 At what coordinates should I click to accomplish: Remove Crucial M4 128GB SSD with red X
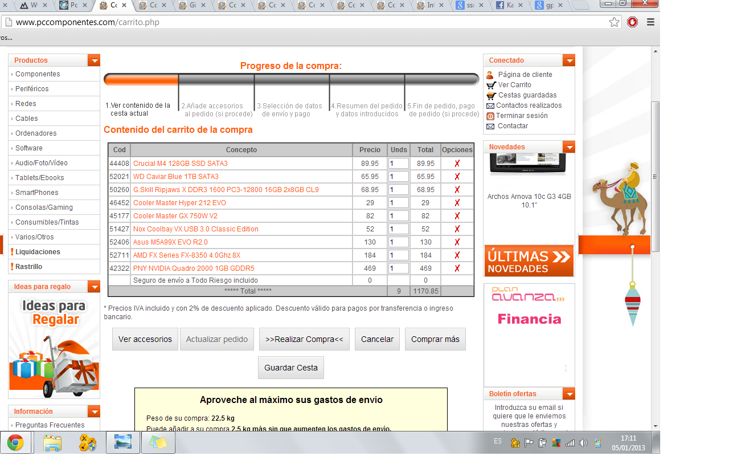(x=457, y=164)
